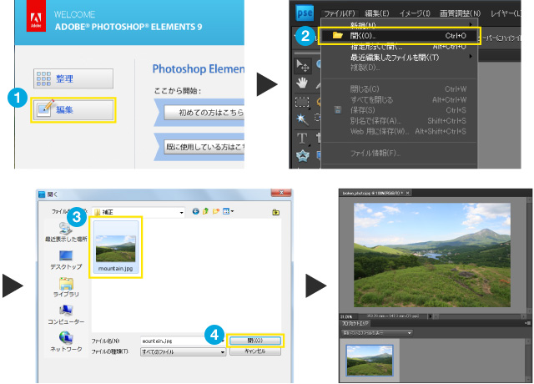Click the mountain photo on the canvas
Viewport: 534px width, 384px height.
click(x=432, y=255)
